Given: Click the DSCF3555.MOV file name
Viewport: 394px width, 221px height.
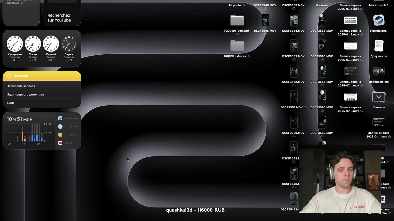Looking at the screenshot, I should (x=293, y=5).
